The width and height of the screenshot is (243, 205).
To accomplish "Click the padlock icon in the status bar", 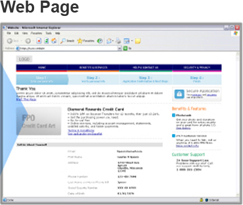I will point(201,200).
